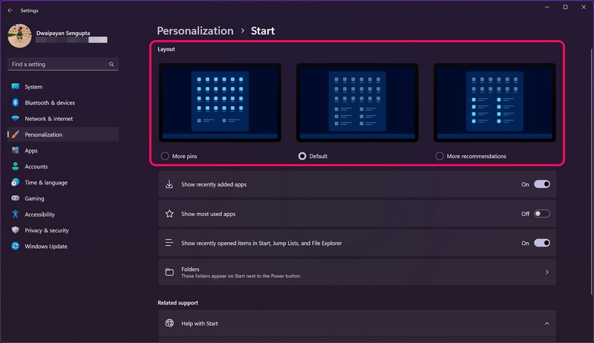This screenshot has height=343, width=594.
Task: Click the Find a setting search box
Action: [58, 65]
